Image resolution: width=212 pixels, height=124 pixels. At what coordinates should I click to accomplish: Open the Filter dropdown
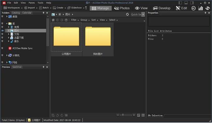point(75,20)
